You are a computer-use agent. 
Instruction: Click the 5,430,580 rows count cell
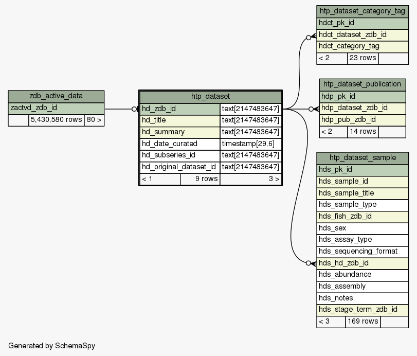(56, 120)
